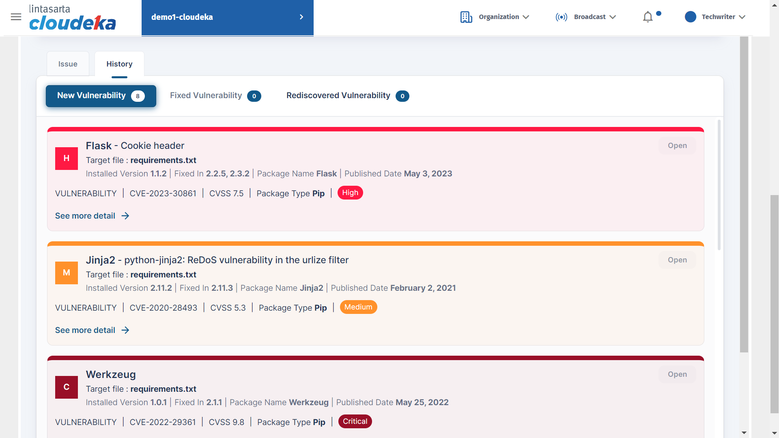Click the Critical severity C badge for Werkzeug
Screen dimensions: 779x438
click(x=67, y=387)
